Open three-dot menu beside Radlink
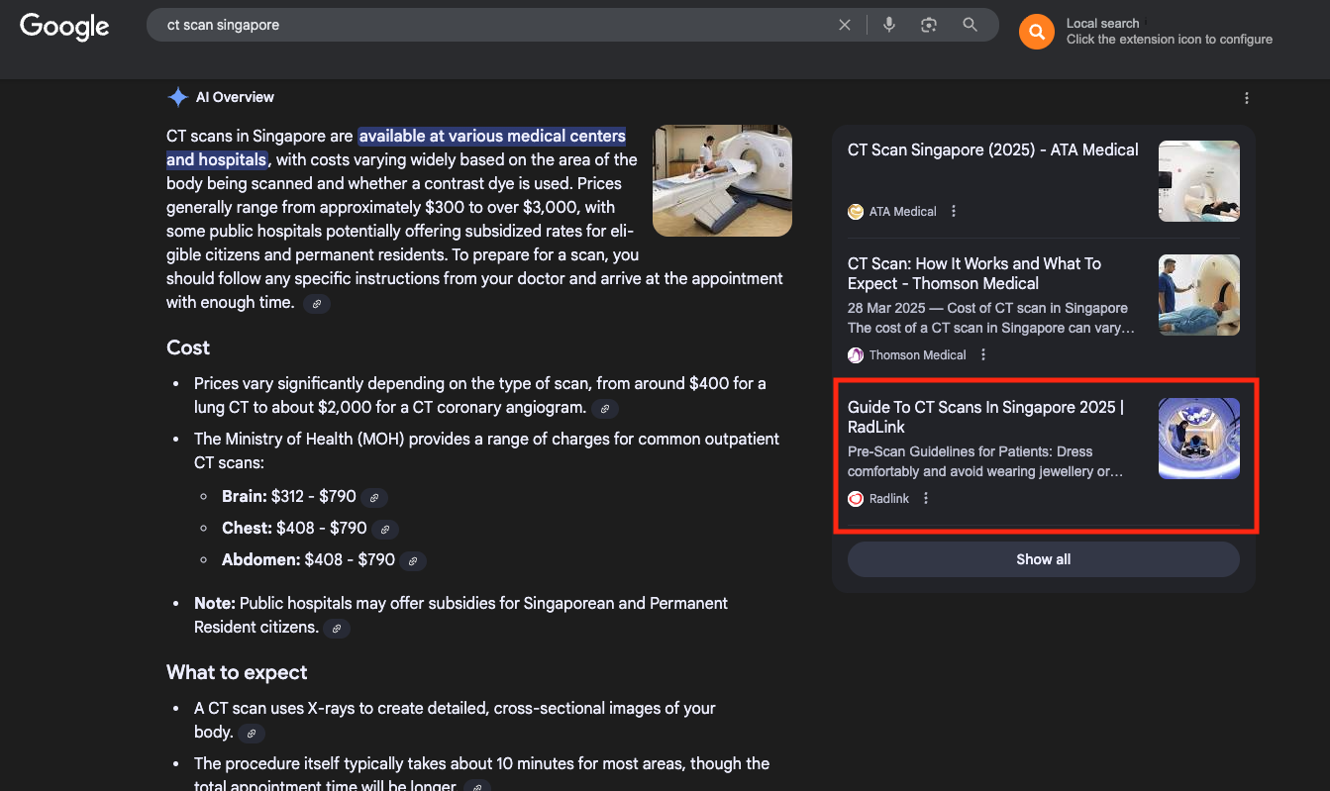 (926, 498)
